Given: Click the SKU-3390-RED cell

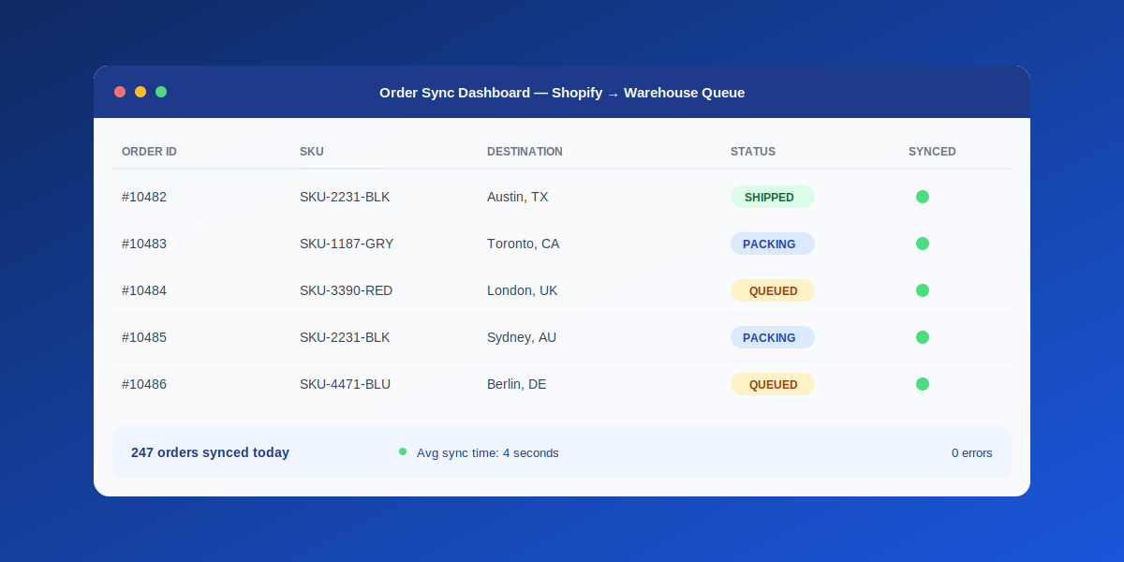Looking at the screenshot, I should (x=347, y=290).
